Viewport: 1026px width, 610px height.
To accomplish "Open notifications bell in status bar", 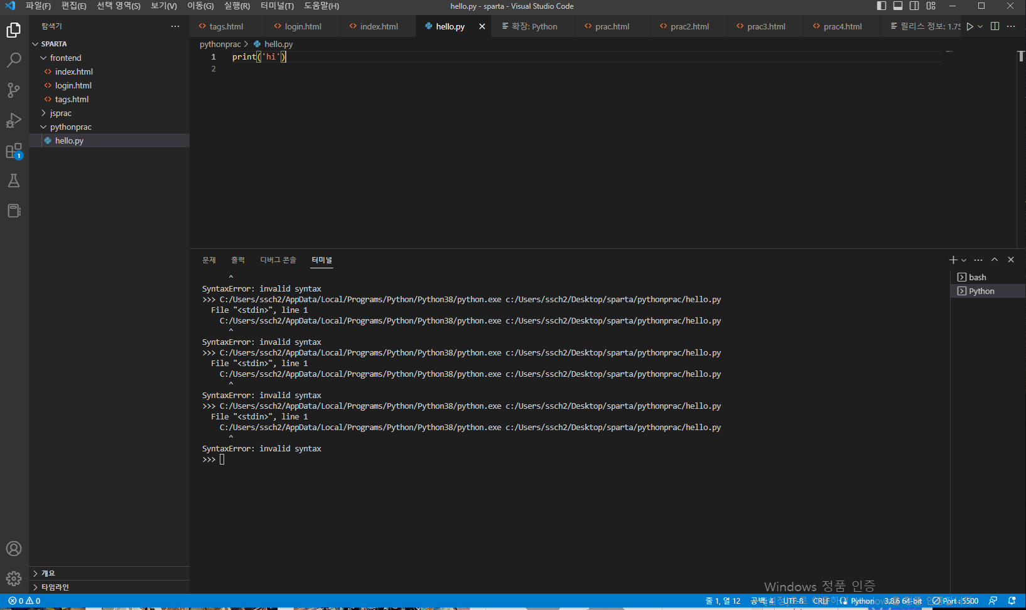I will point(1012,601).
